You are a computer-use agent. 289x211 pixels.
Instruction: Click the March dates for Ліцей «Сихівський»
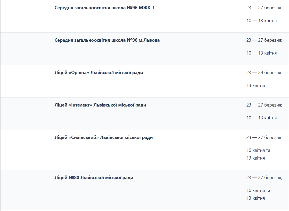263,137
